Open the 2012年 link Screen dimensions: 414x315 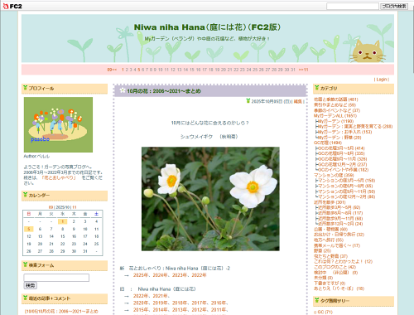(199, 310)
